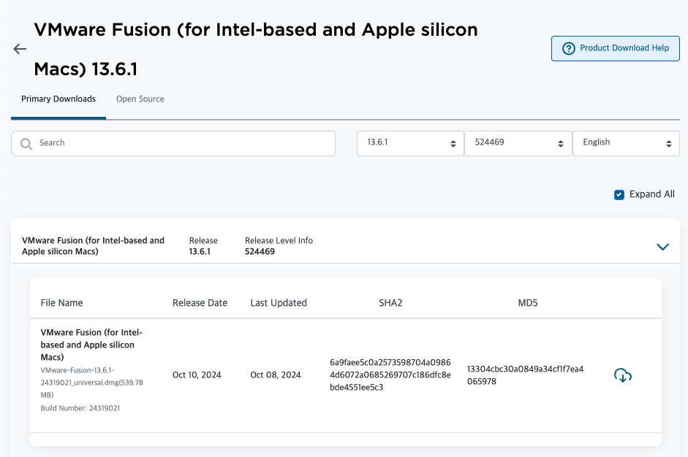Select the MD5 hash value text

coord(525,375)
